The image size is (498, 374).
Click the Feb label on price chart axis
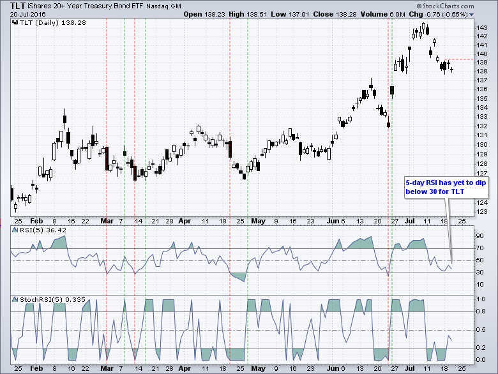tap(36, 221)
